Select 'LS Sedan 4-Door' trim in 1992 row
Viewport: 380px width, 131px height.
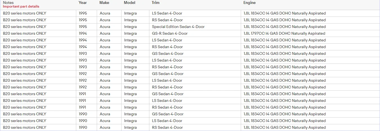click(167, 80)
